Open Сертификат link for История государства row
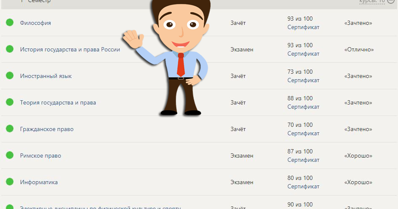Viewport: 398px width, 209px height. (303, 54)
